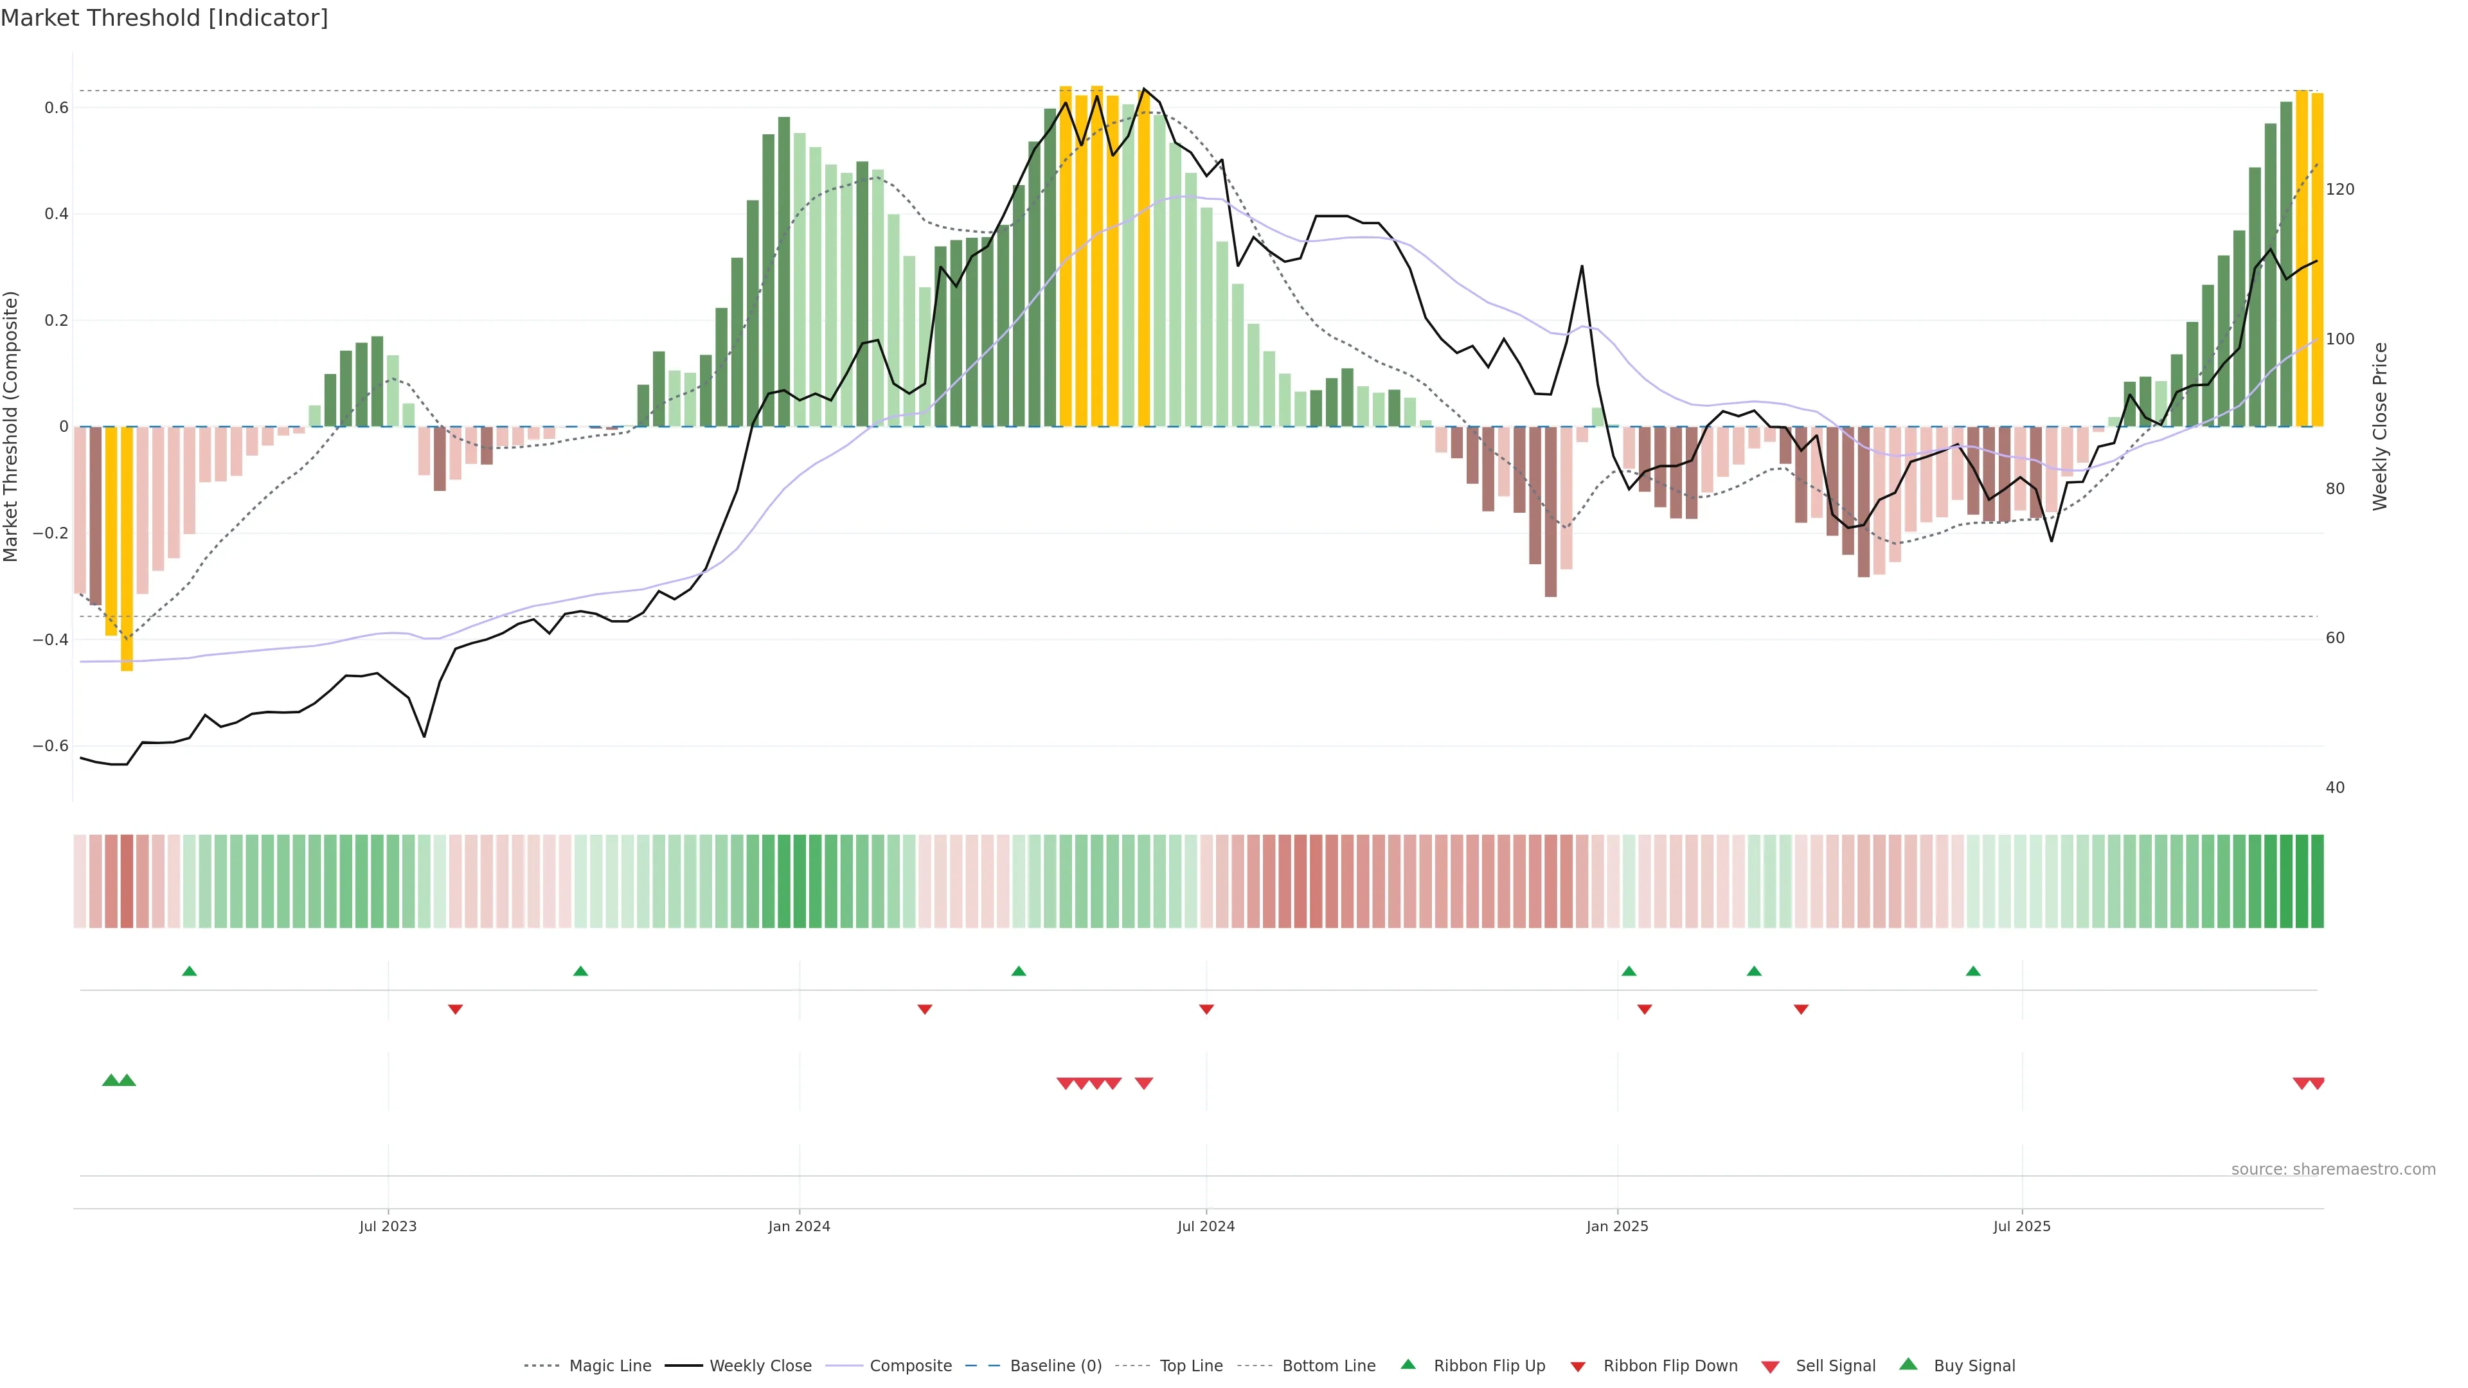Click the Ribbon Flip Up legend triangle

1408,1364
